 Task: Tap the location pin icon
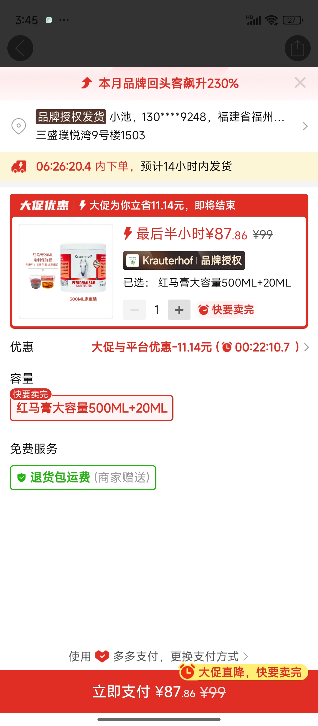pos(19,126)
